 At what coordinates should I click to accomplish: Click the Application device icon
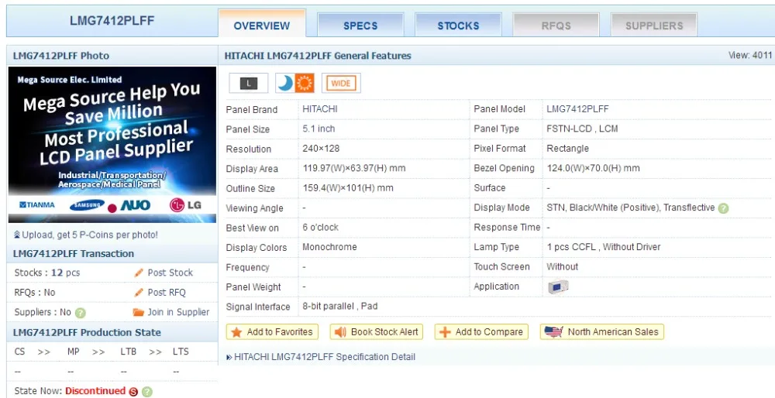tap(558, 287)
